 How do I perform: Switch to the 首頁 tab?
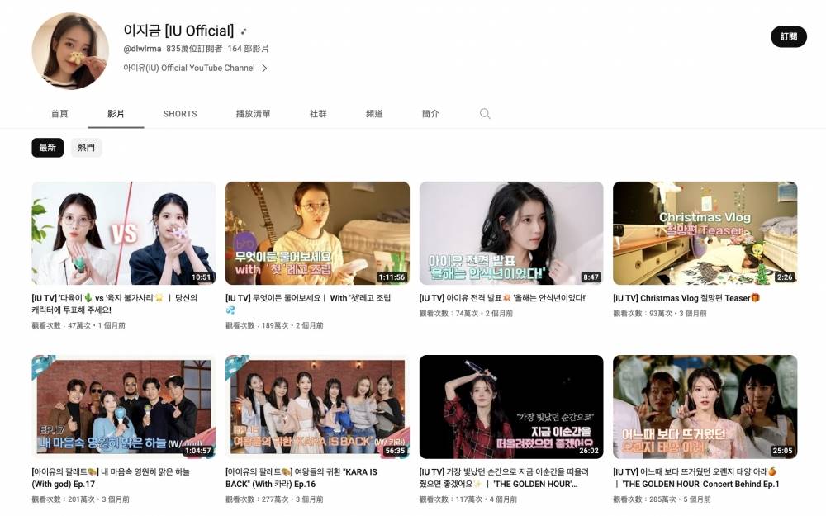tap(59, 114)
